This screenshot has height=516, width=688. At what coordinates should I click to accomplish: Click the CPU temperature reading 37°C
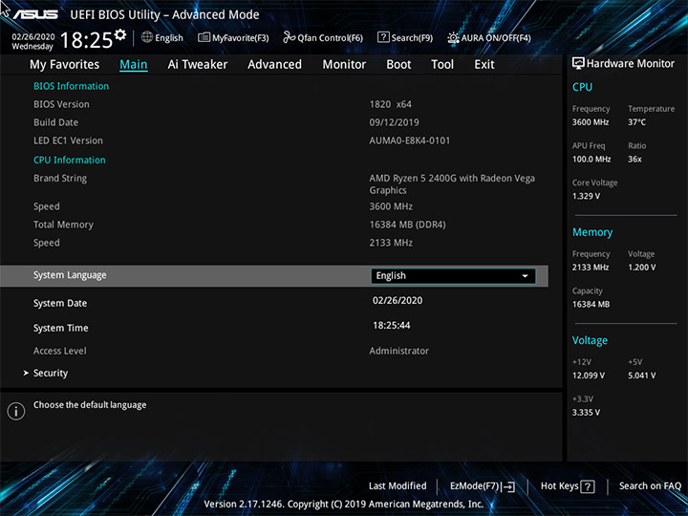(636, 122)
